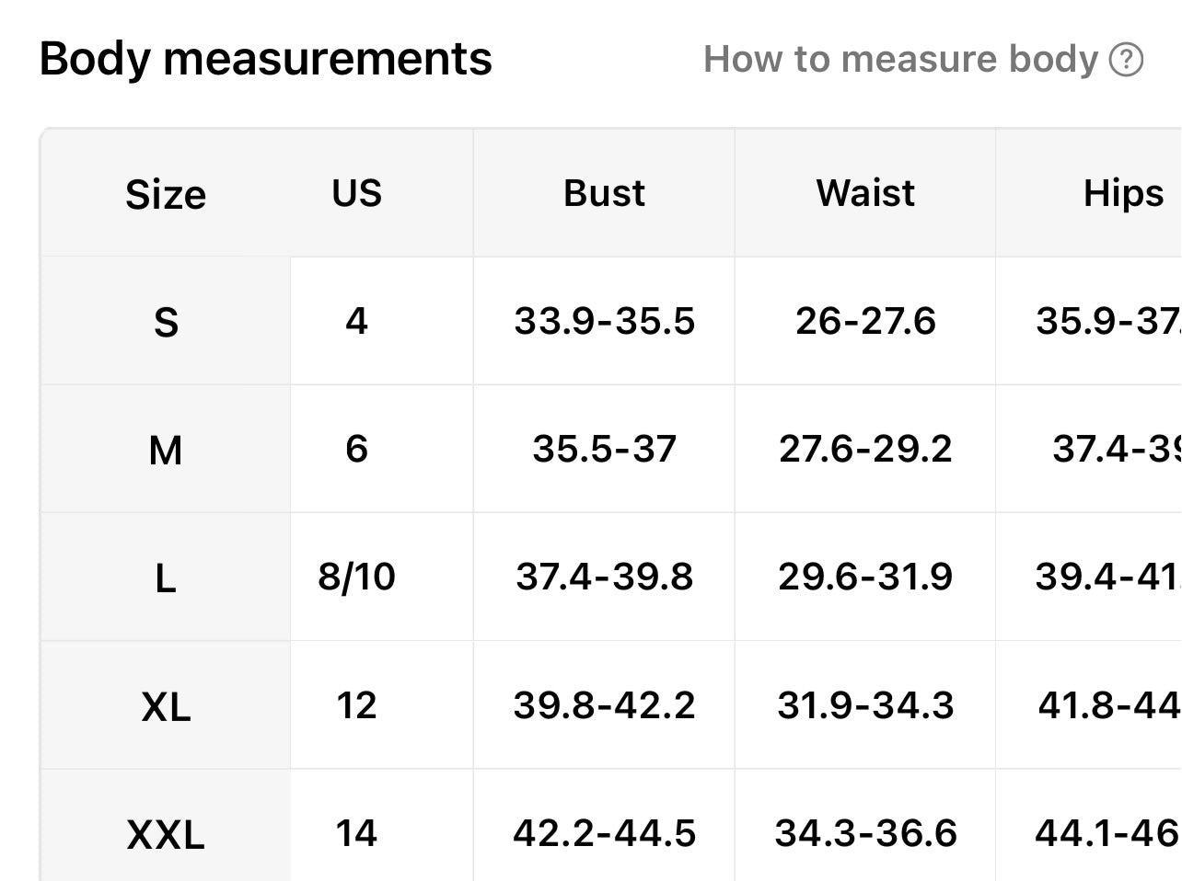Click waist measurement 29.6-31.9 cell
Screen dimensions: 1182x881
[865, 577]
